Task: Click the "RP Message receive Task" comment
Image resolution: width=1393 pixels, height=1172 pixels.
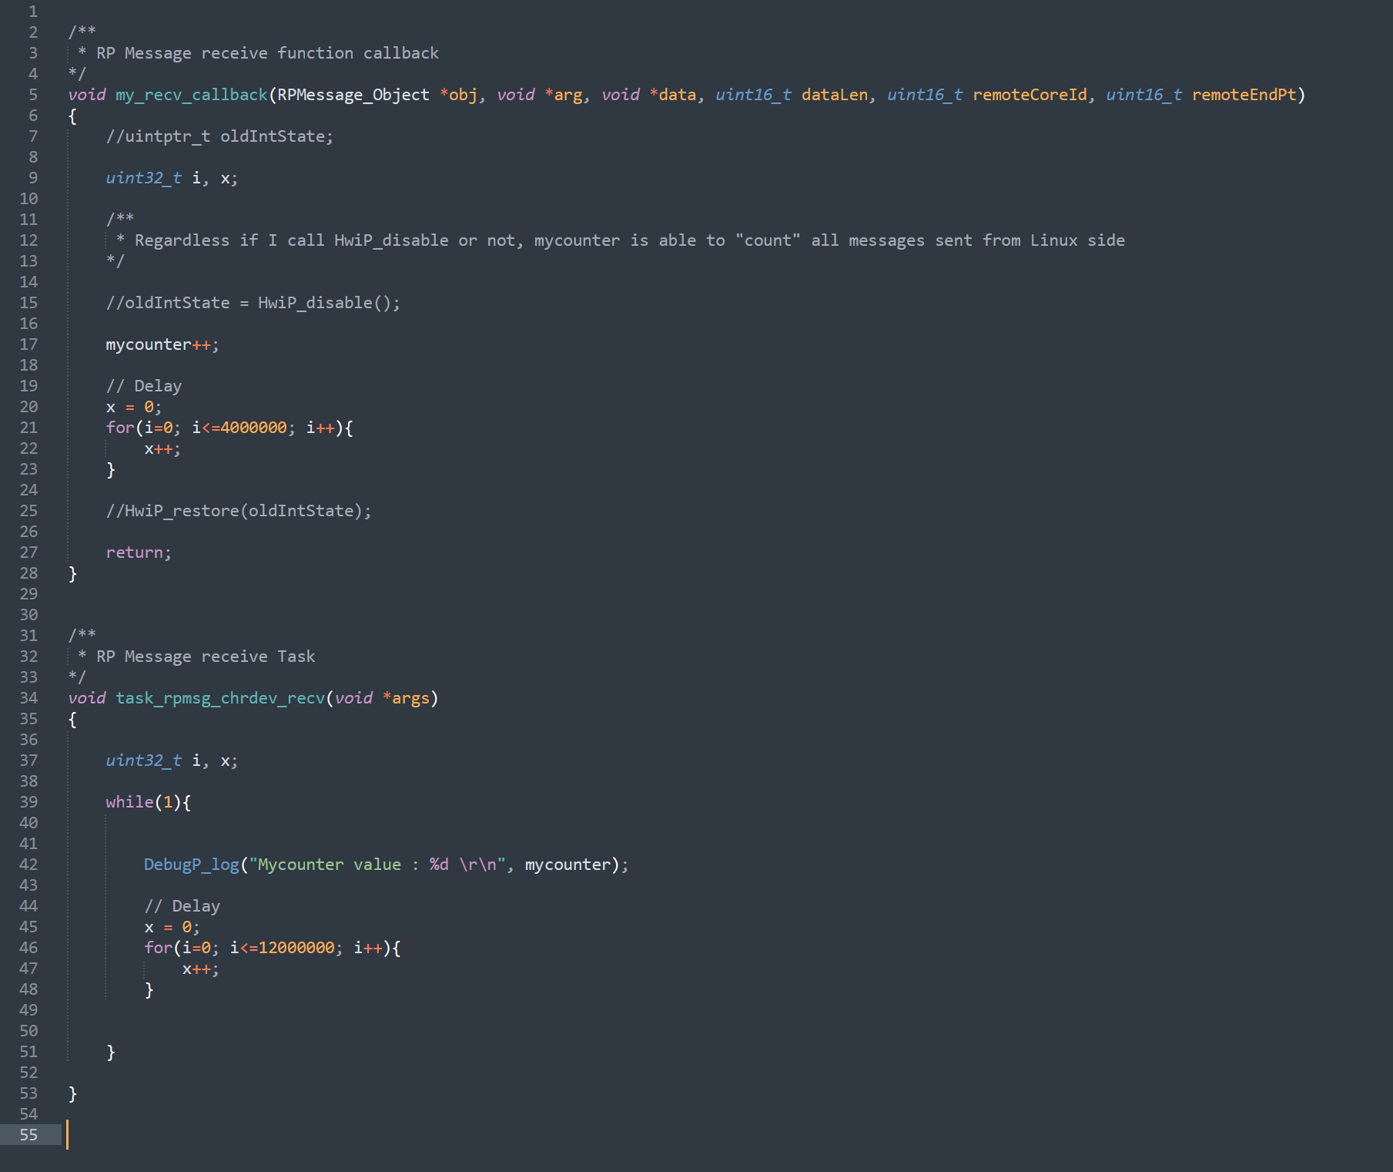Action: (x=205, y=657)
